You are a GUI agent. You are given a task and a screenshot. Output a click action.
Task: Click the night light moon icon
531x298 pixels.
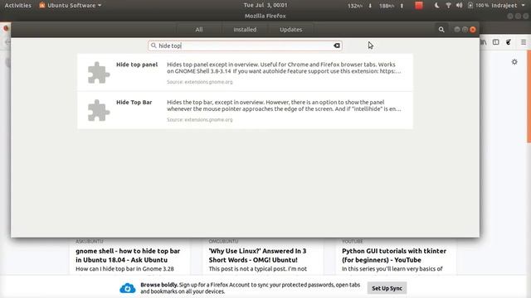[437, 6]
